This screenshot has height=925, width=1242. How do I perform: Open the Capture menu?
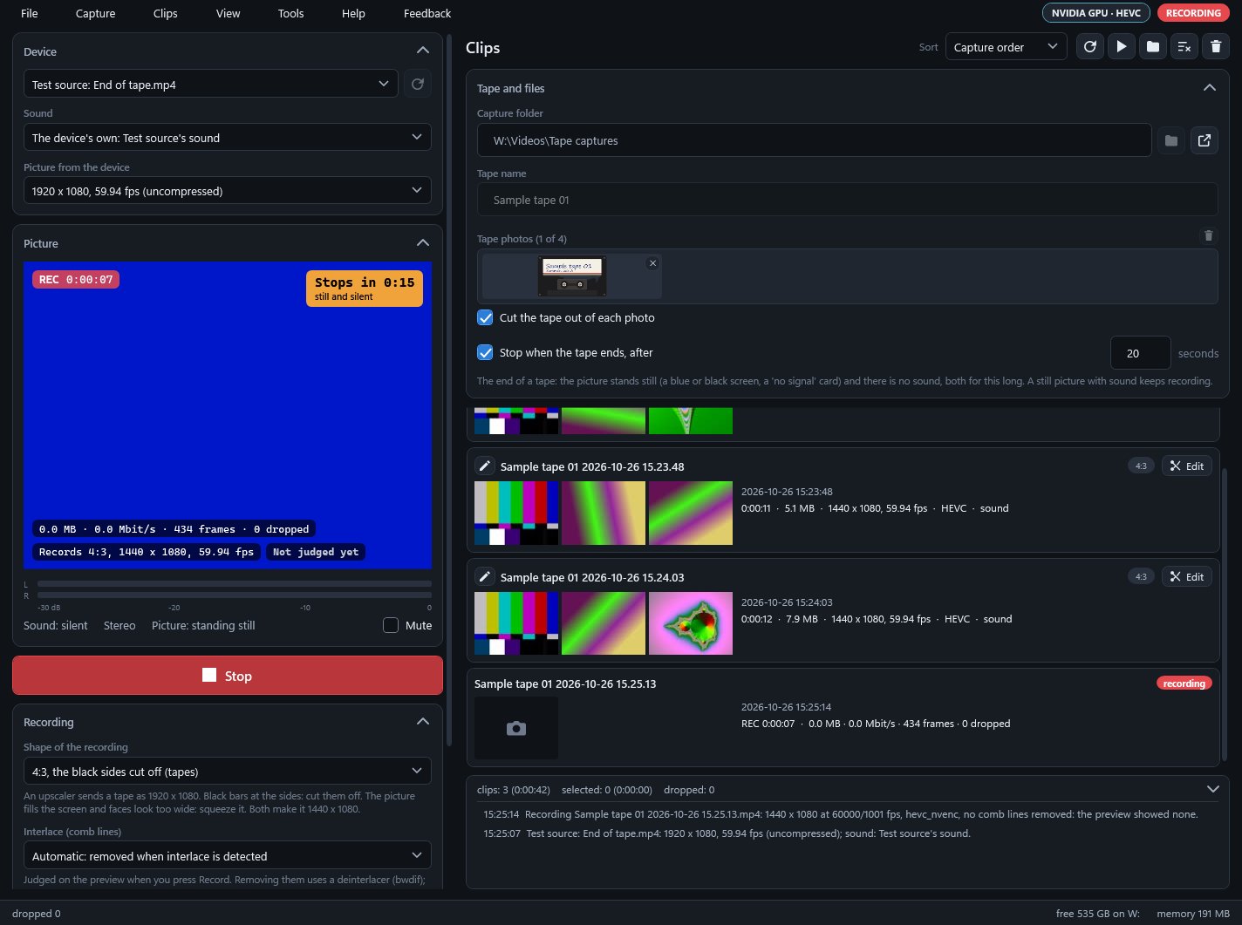point(96,13)
